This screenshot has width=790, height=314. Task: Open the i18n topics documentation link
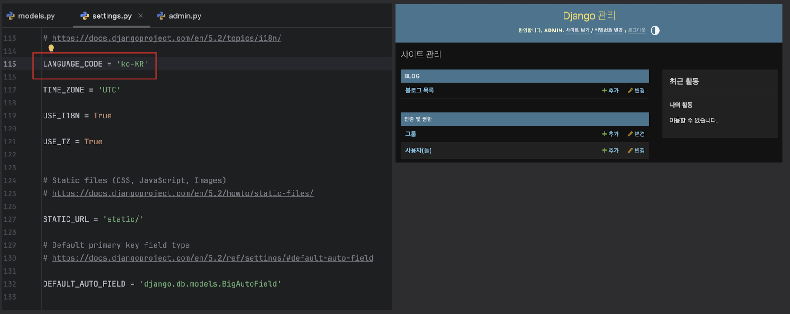167,38
